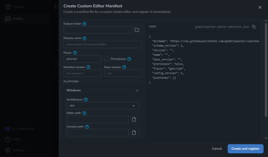This screenshot has width=268, height=157.
Task: Open the Architecture x64 dropdown
Action: [103, 106]
